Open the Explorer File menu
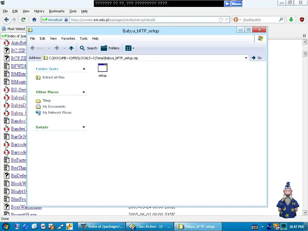The image size is (308, 231). [x=32, y=38]
